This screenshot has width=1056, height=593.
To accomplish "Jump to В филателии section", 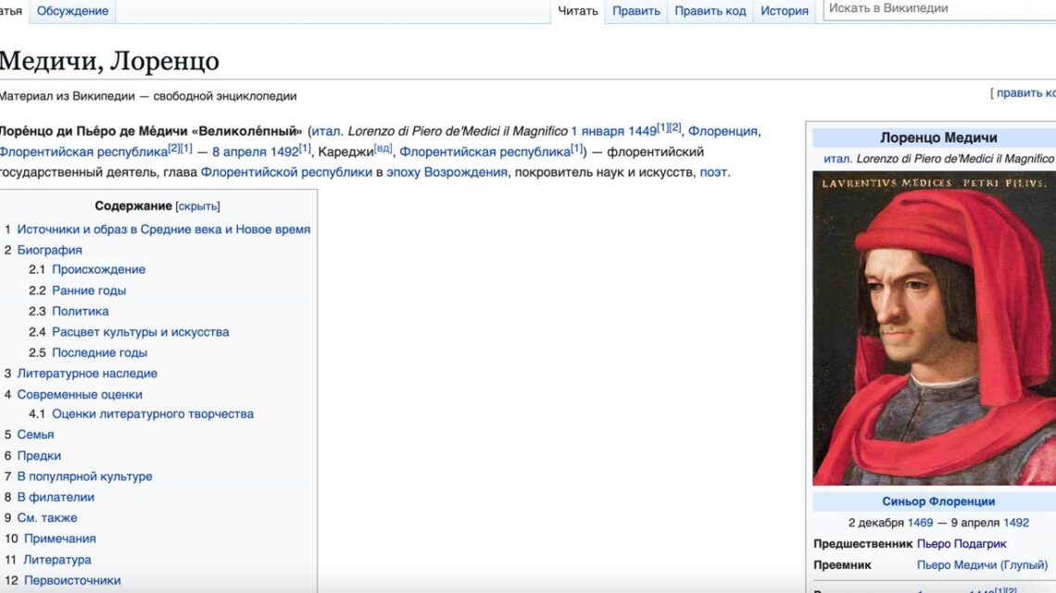I will coord(56,497).
